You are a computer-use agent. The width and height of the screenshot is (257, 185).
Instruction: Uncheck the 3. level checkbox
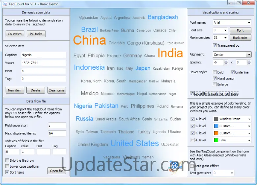click(x=193, y=133)
